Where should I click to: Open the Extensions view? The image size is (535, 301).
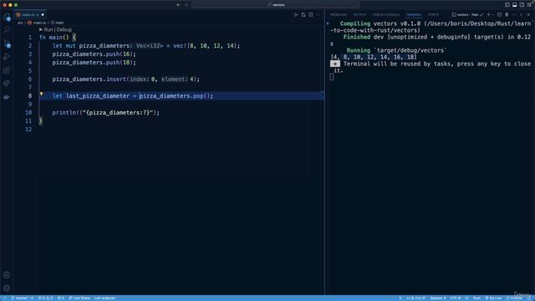7,70
